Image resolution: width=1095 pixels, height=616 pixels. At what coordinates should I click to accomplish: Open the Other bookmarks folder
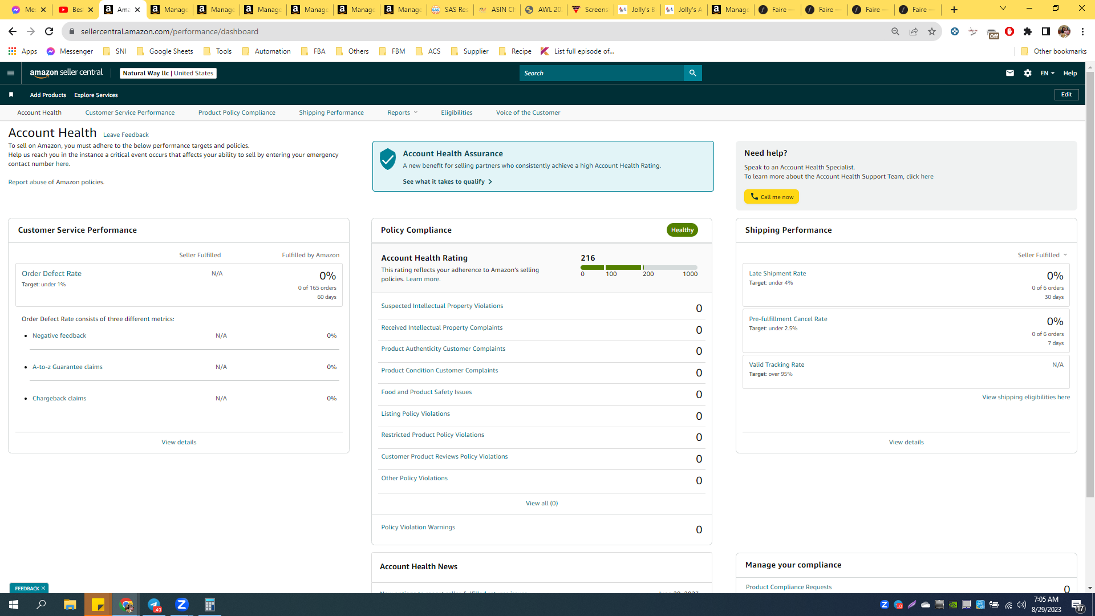[1053, 51]
